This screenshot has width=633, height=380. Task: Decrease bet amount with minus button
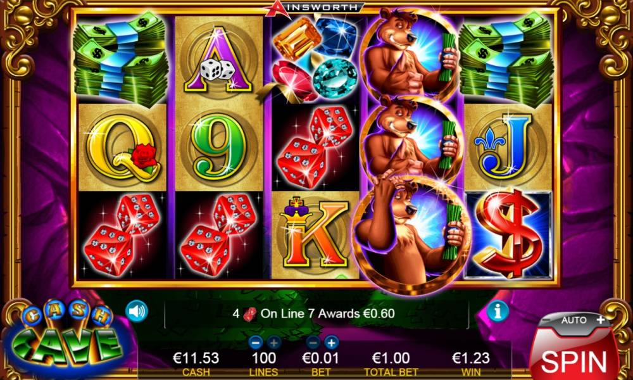click(313, 343)
